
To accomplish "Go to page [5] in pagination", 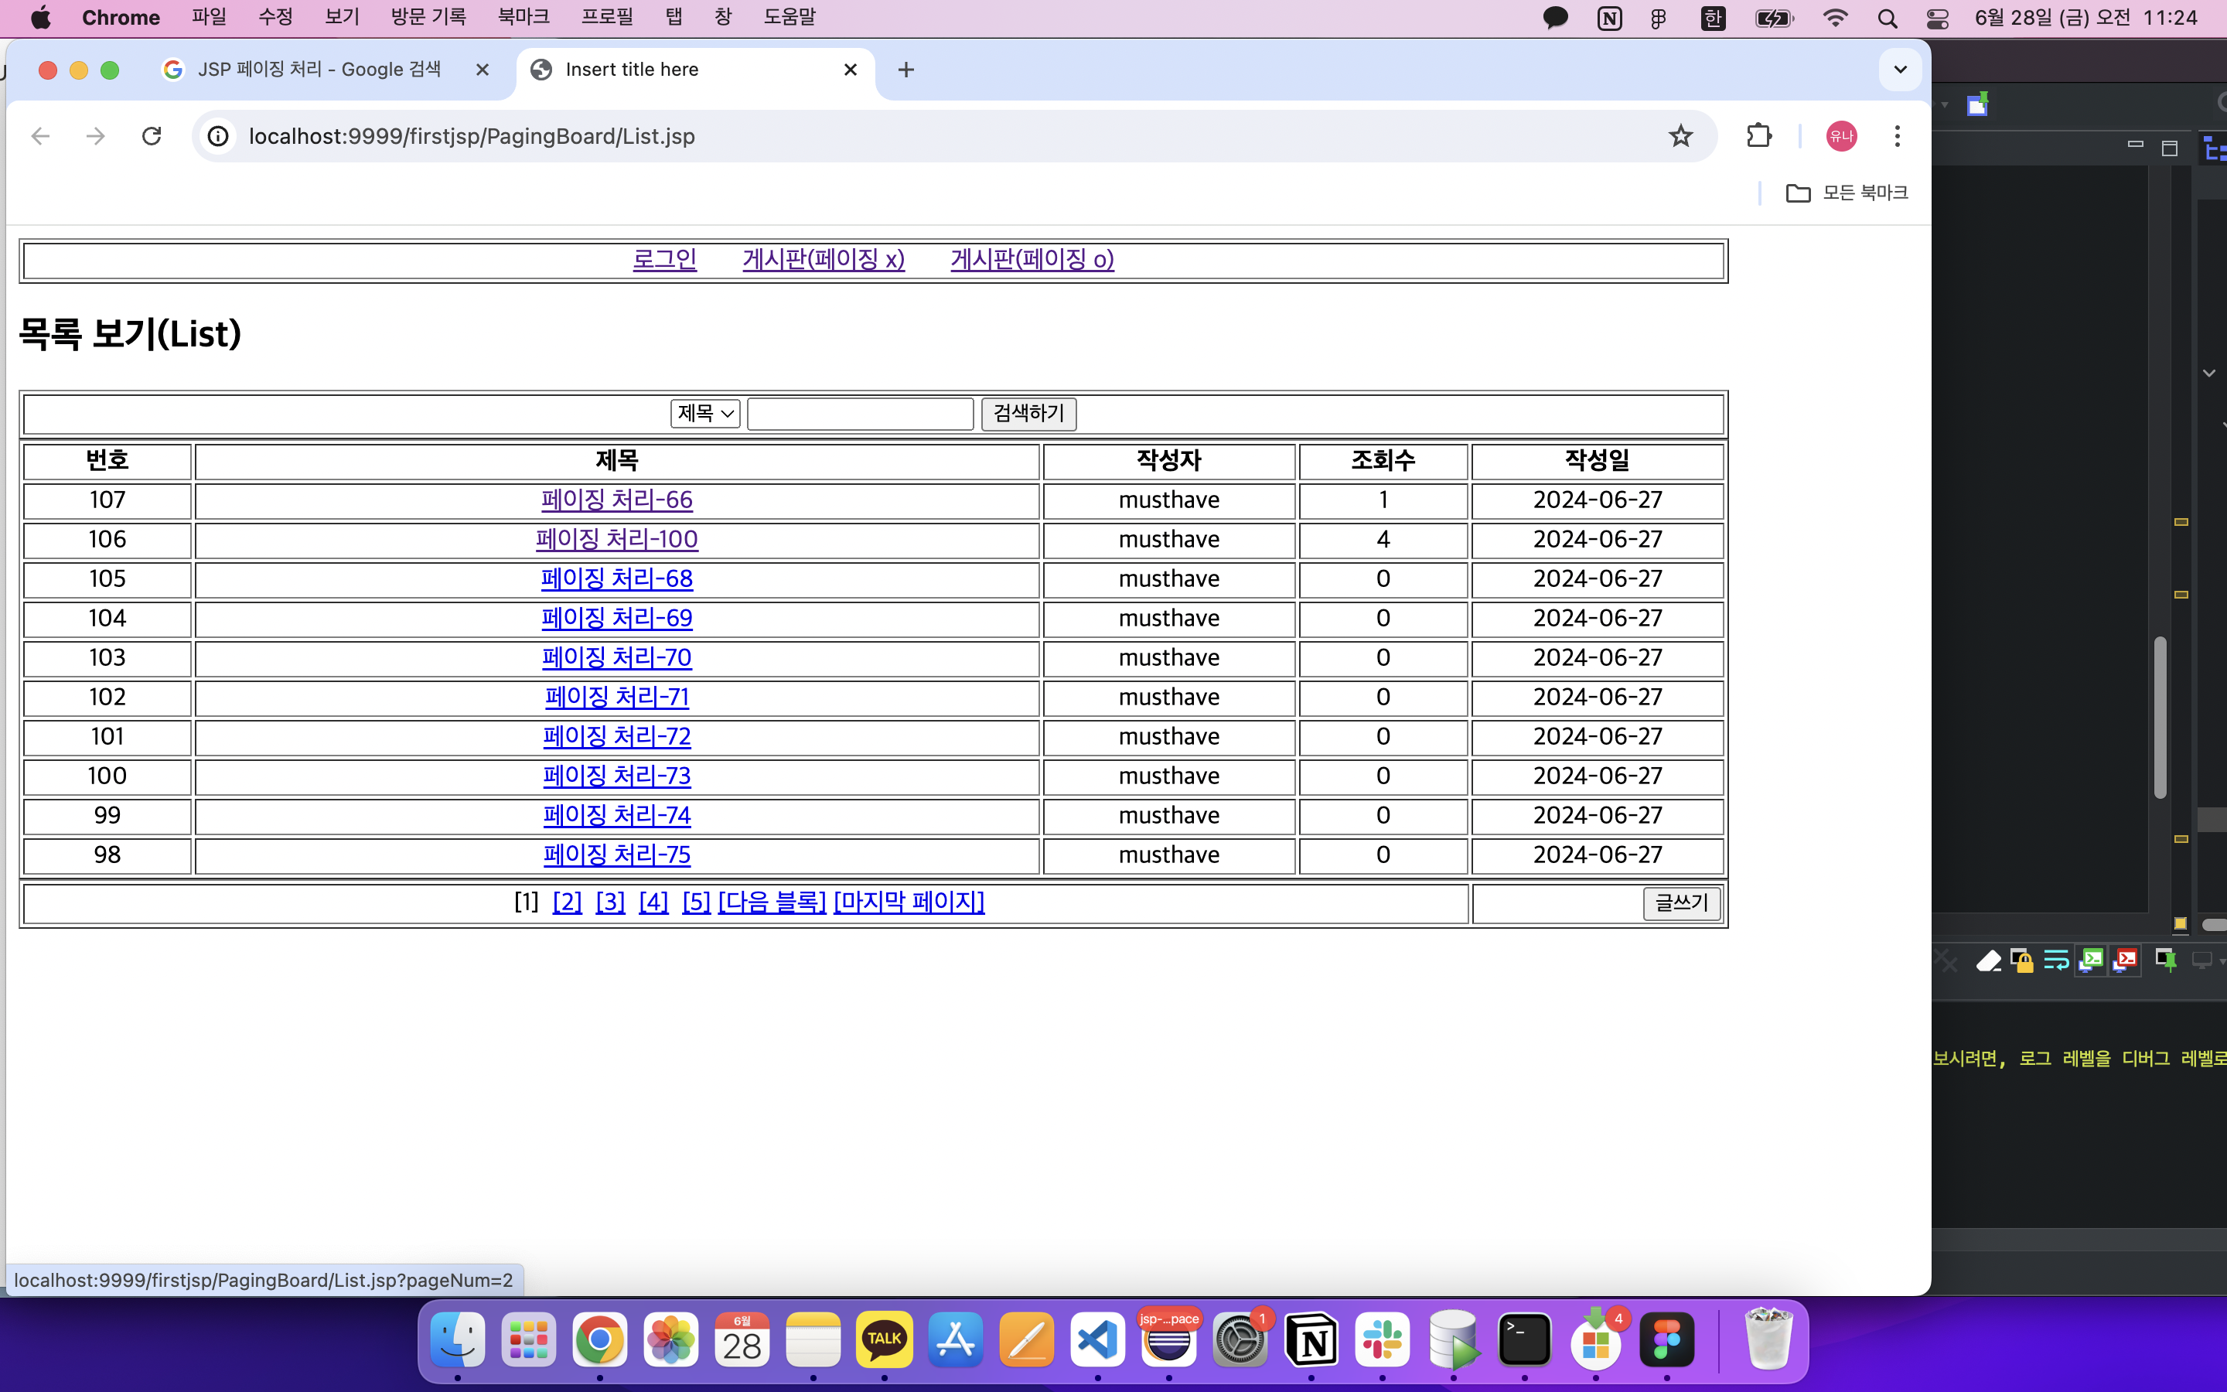I will (x=696, y=902).
